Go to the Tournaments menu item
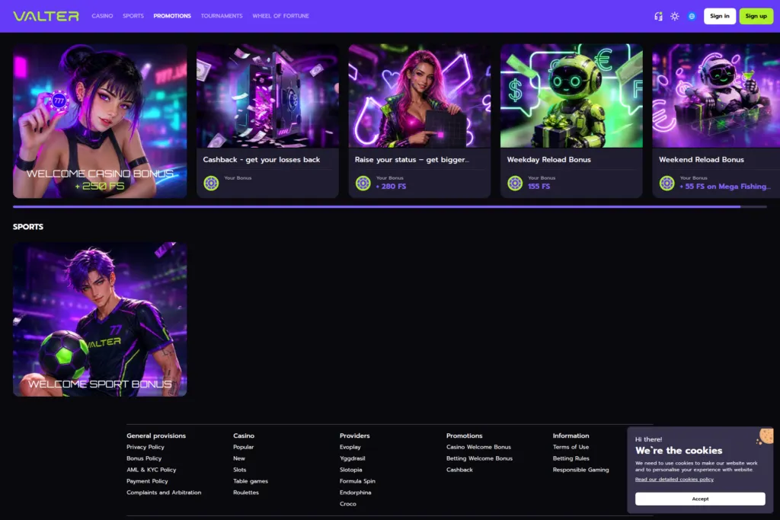This screenshot has height=520, width=780. (x=222, y=16)
